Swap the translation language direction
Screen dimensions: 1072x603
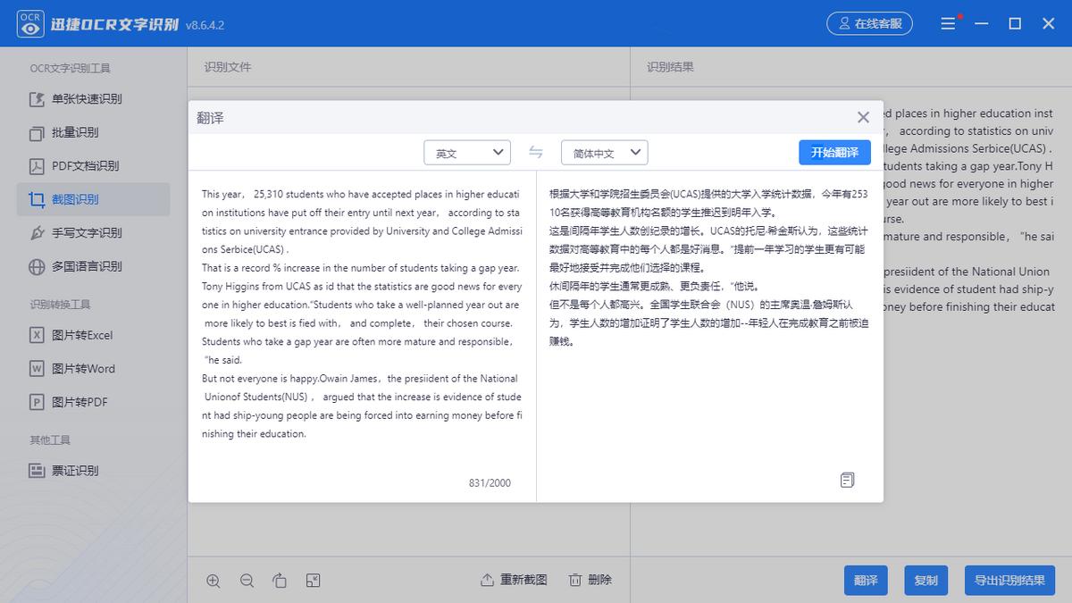[x=535, y=152]
